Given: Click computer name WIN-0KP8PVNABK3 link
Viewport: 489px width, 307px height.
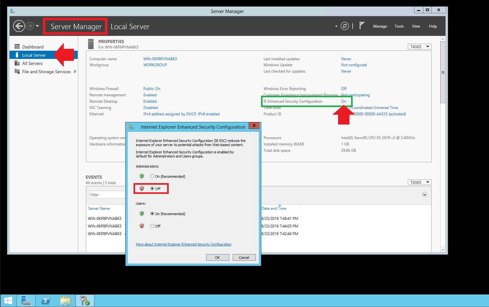Looking at the screenshot, I should [160, 59].
